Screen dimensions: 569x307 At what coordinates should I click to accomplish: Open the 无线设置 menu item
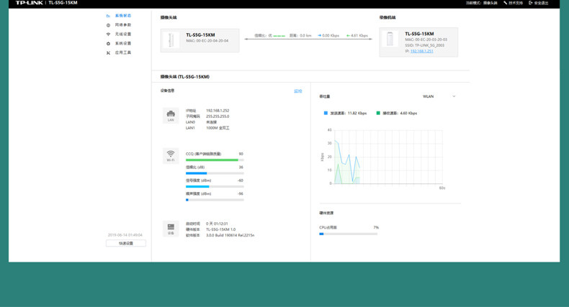coord(123,34)
